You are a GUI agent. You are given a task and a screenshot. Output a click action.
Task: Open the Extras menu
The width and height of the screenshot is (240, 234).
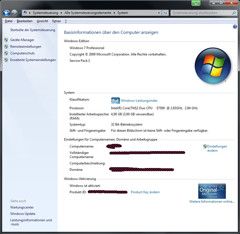click(x=57, y=21)
